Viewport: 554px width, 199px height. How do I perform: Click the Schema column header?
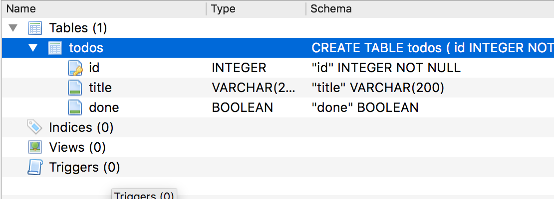(331, 8)
